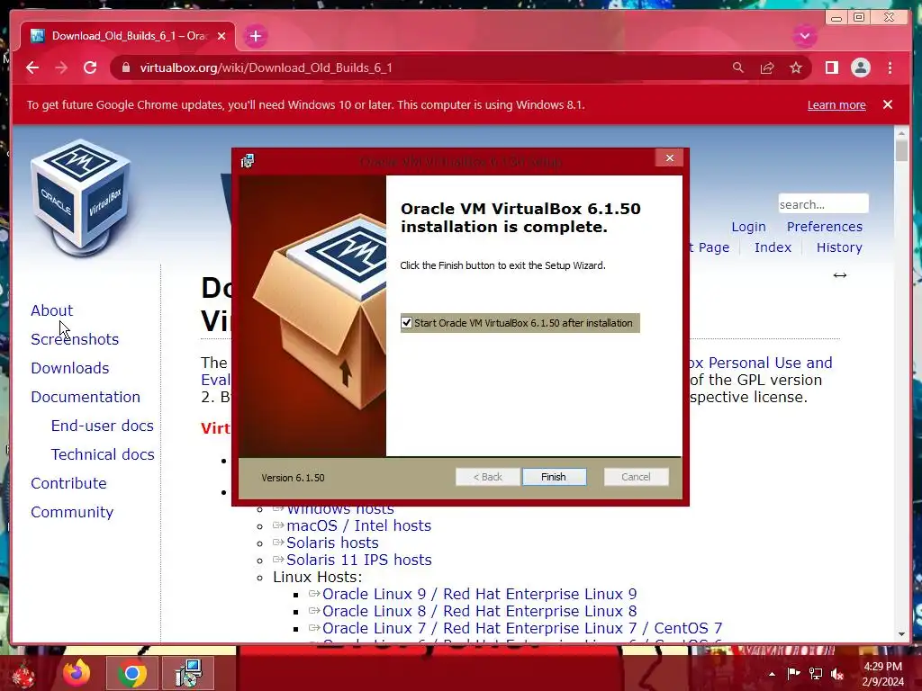Click the website search field

pyautogui.click(x=823, y=204)
